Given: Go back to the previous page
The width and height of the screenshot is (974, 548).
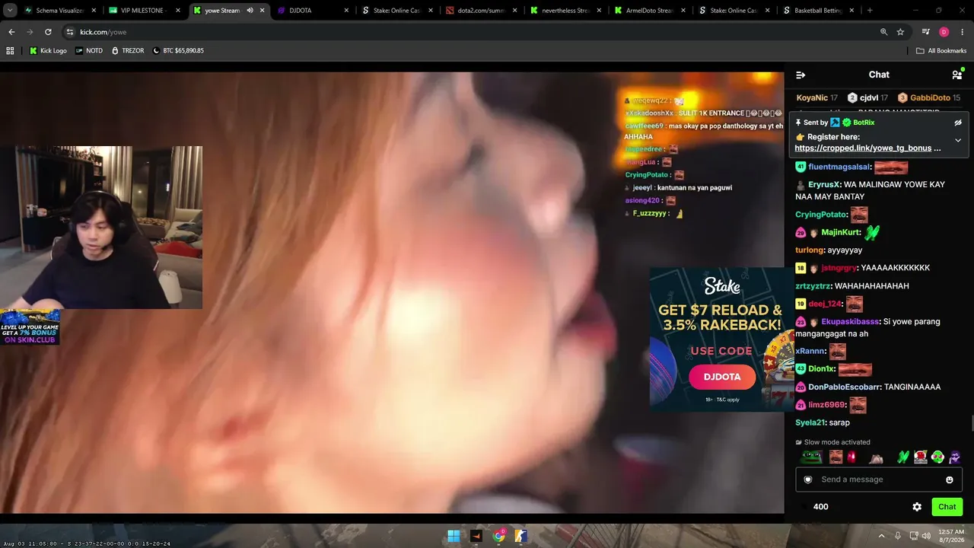Looking at the screenshot, I should [11, 32].
